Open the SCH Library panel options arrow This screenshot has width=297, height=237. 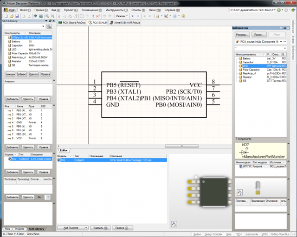[x=46, y=21]
